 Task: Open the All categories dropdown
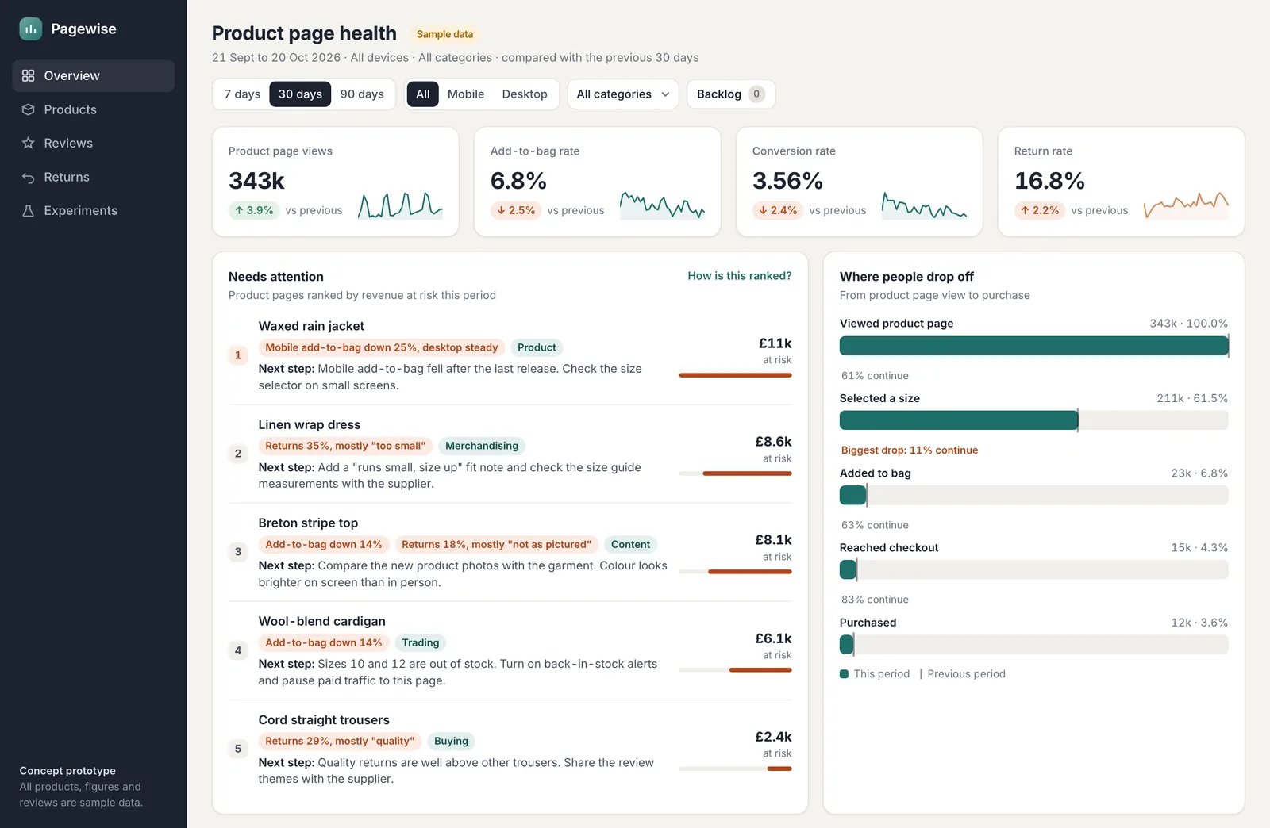pyautogui.click(x=623, y=94)
